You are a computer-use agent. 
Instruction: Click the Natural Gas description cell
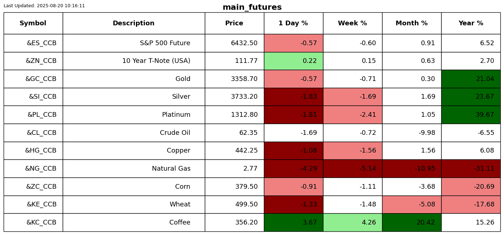point(133,168)
